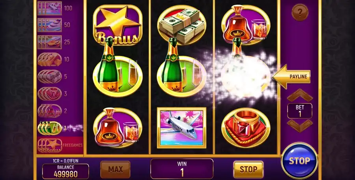Select the Bonus FREEGAMES paytable row
Image resolution: width=355 pixels, height=180 pixels.
point(60,145)
